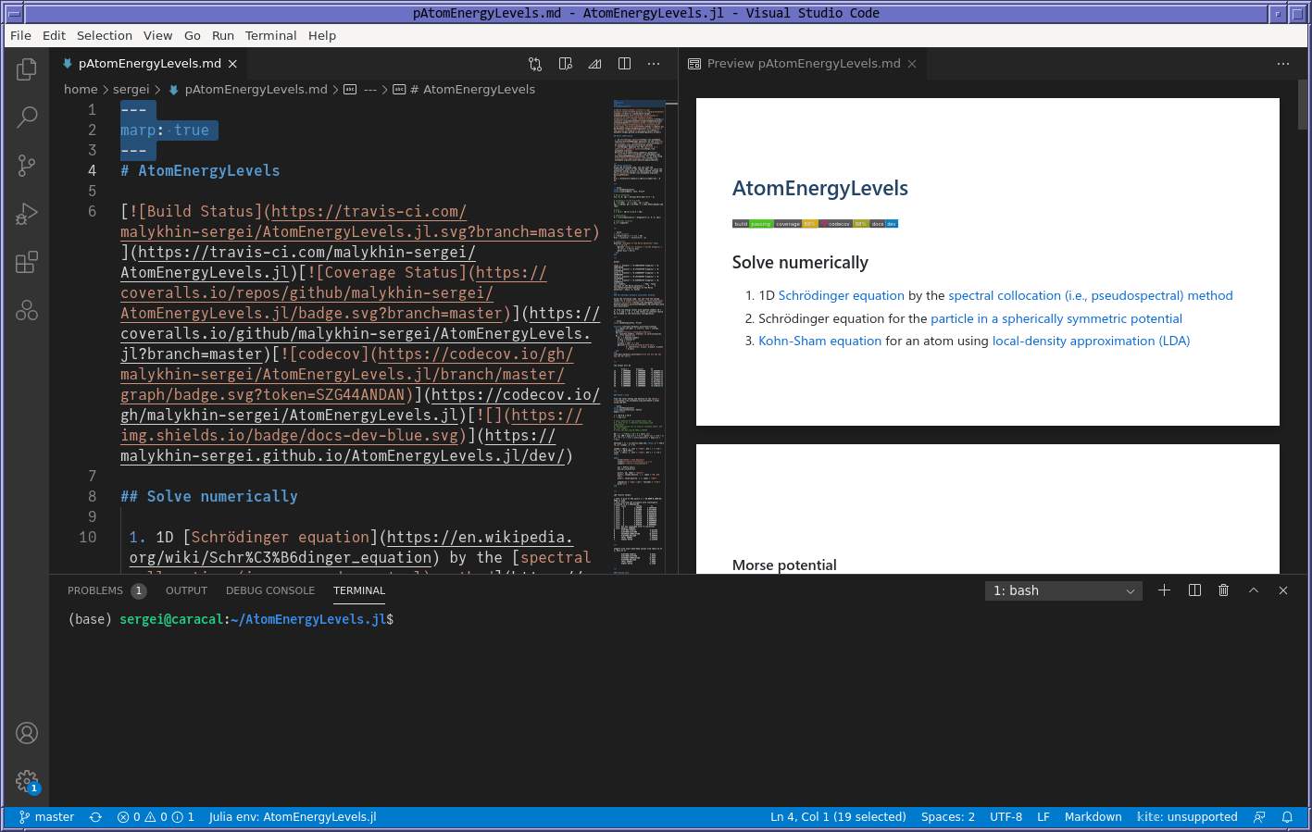Open the Extensions view
This screenshot has height=832, width=1312.
point(27,262)
